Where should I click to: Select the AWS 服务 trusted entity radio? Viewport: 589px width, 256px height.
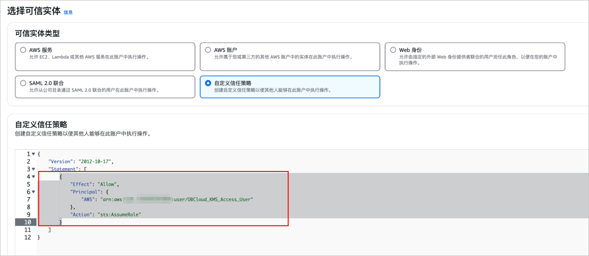(23, 50)
